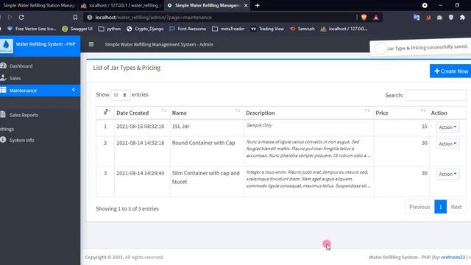
Task: Dismiss the successfully saved notification
Action: pyautogui.click(x=420, y=47)
